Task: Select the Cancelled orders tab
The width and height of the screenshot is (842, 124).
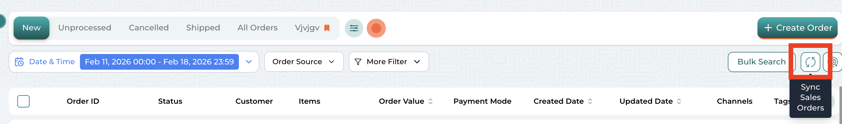Action: point(149,28)
